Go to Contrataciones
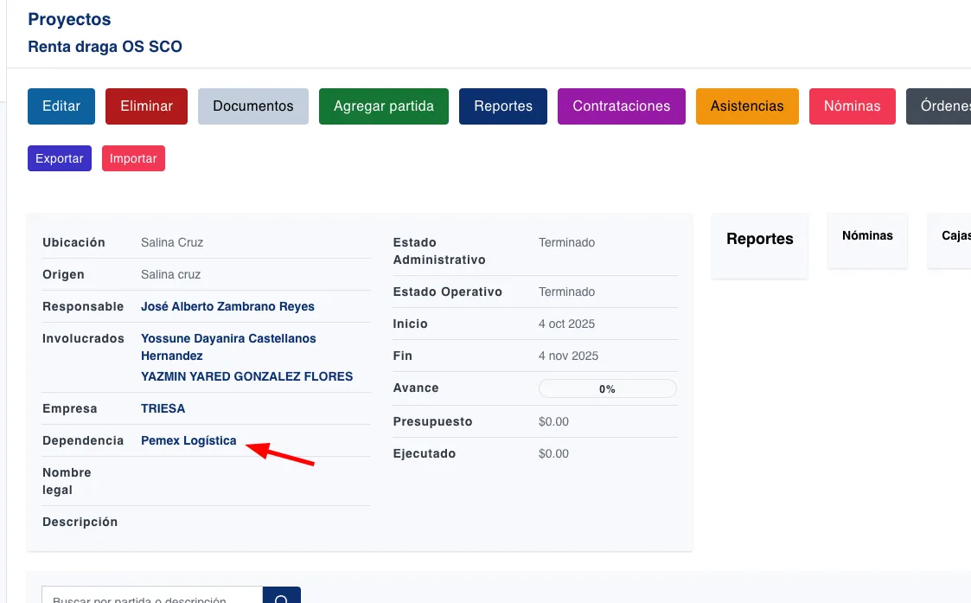The height and width of the screenshot is (603, 971). [x=621, y=106]
